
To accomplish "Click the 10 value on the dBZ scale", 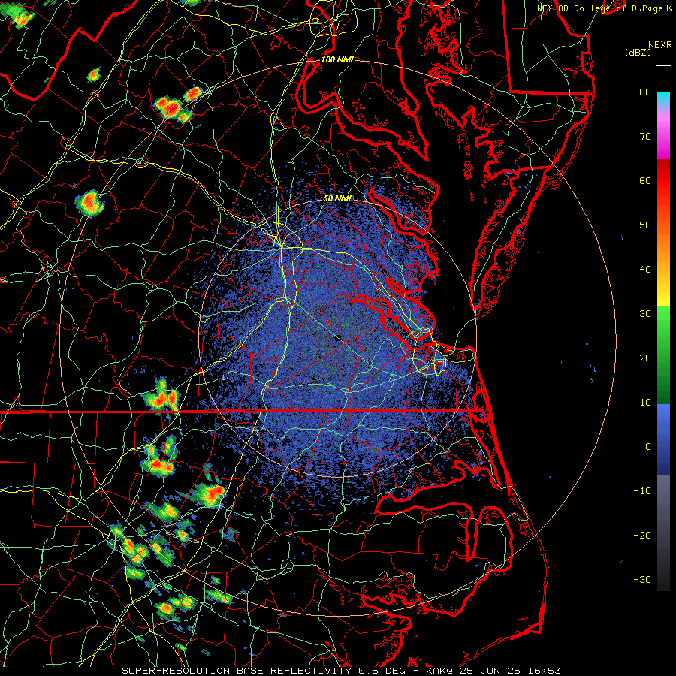I will pyautogui.click(x=645, y=403).
